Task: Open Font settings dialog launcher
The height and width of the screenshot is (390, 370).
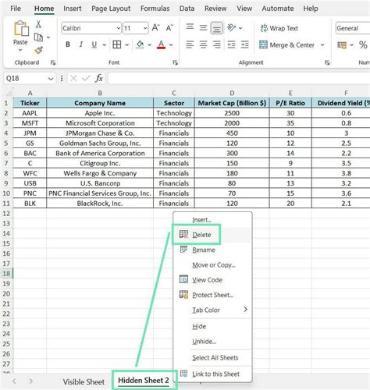Action: coord(176,62)
